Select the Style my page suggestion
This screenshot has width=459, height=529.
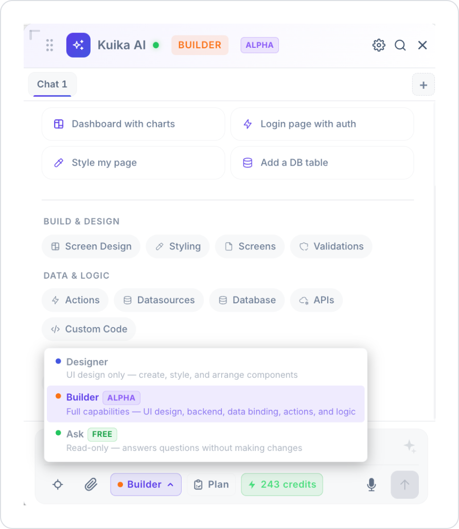point(133,162)
